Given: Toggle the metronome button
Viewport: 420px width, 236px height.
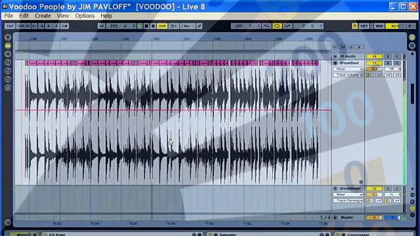Looking at the screenshot, I should point(64,26).
